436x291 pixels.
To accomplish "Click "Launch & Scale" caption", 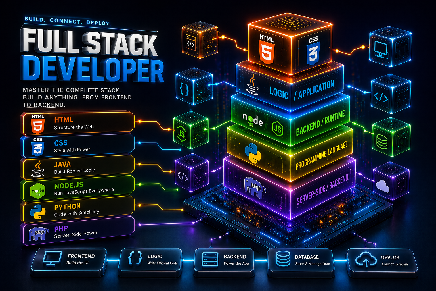I will coord(395,264).
